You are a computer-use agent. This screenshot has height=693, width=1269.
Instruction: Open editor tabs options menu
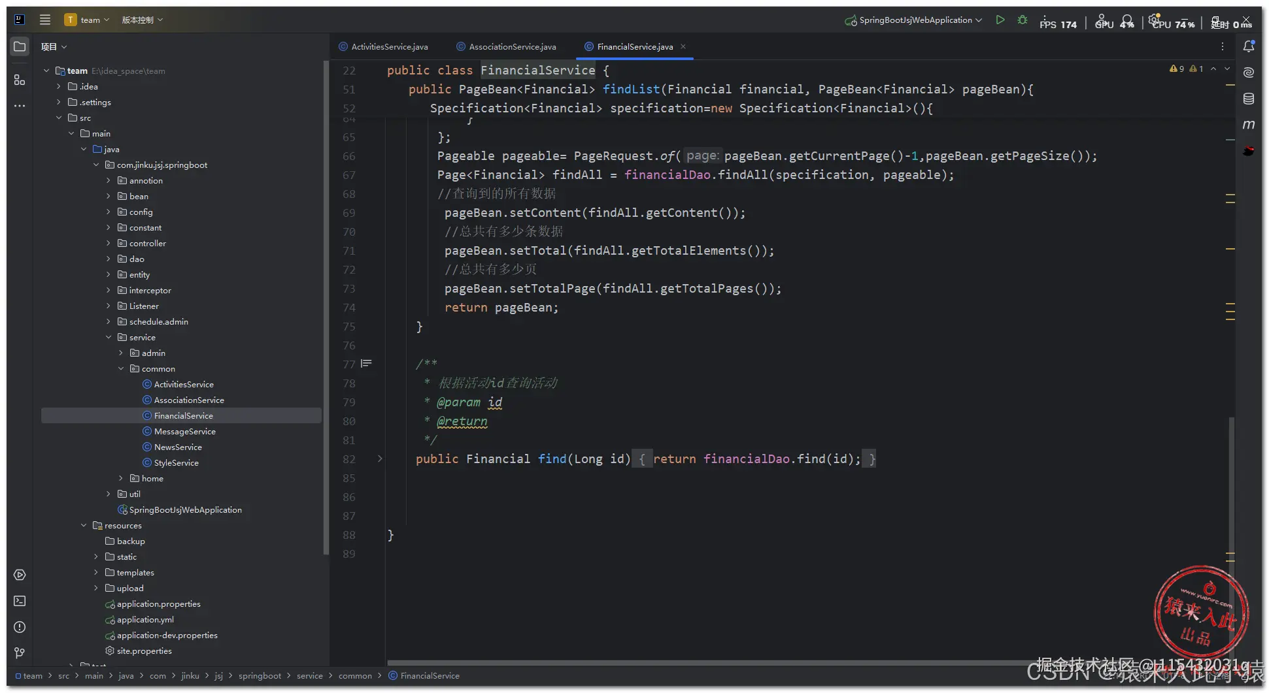pos(1223,46)
